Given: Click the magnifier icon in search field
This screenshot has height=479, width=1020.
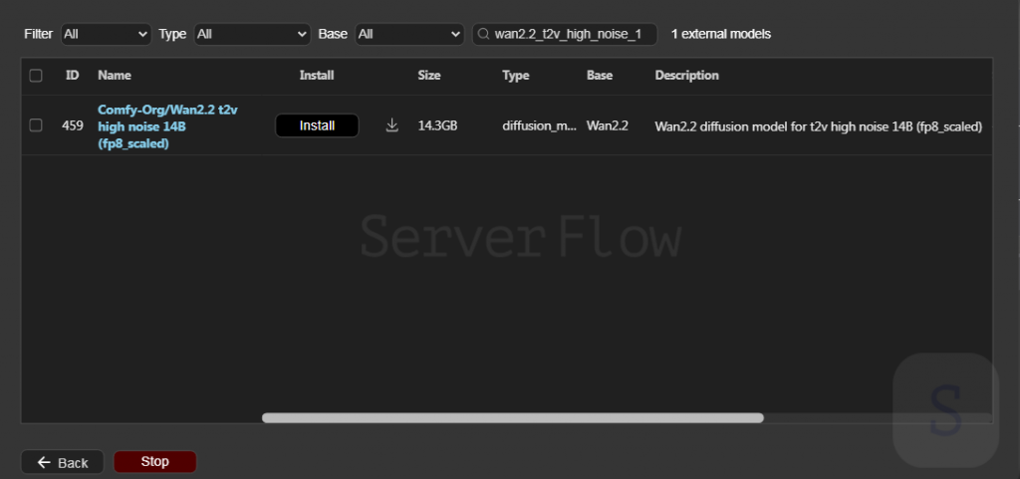Looking at the screenshot, I should click(x=483, y=34).
